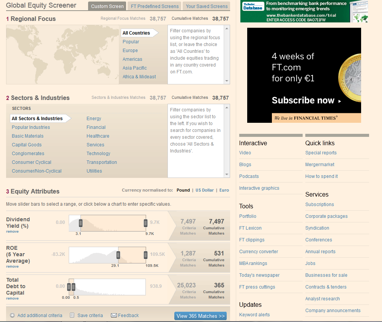382x322 pixels.
Task: Filter by Capital Goods sector
Action: [27, 145]
